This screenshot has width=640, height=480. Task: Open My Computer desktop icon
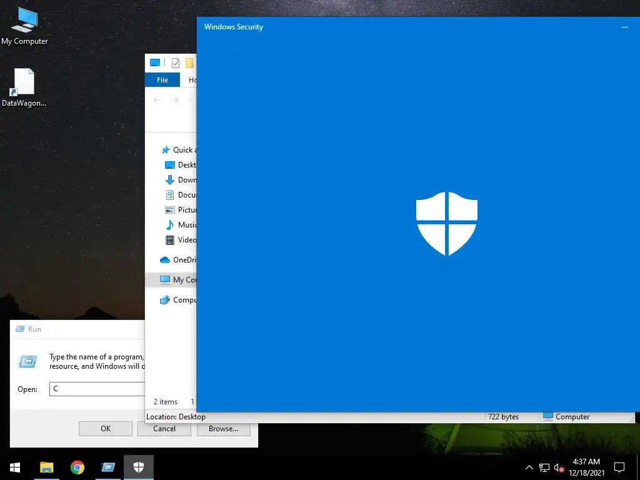(x=24, y=26)
